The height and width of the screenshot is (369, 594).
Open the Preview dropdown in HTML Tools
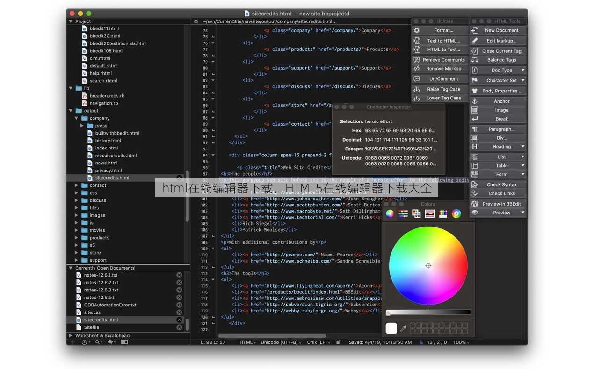point(498,213)
